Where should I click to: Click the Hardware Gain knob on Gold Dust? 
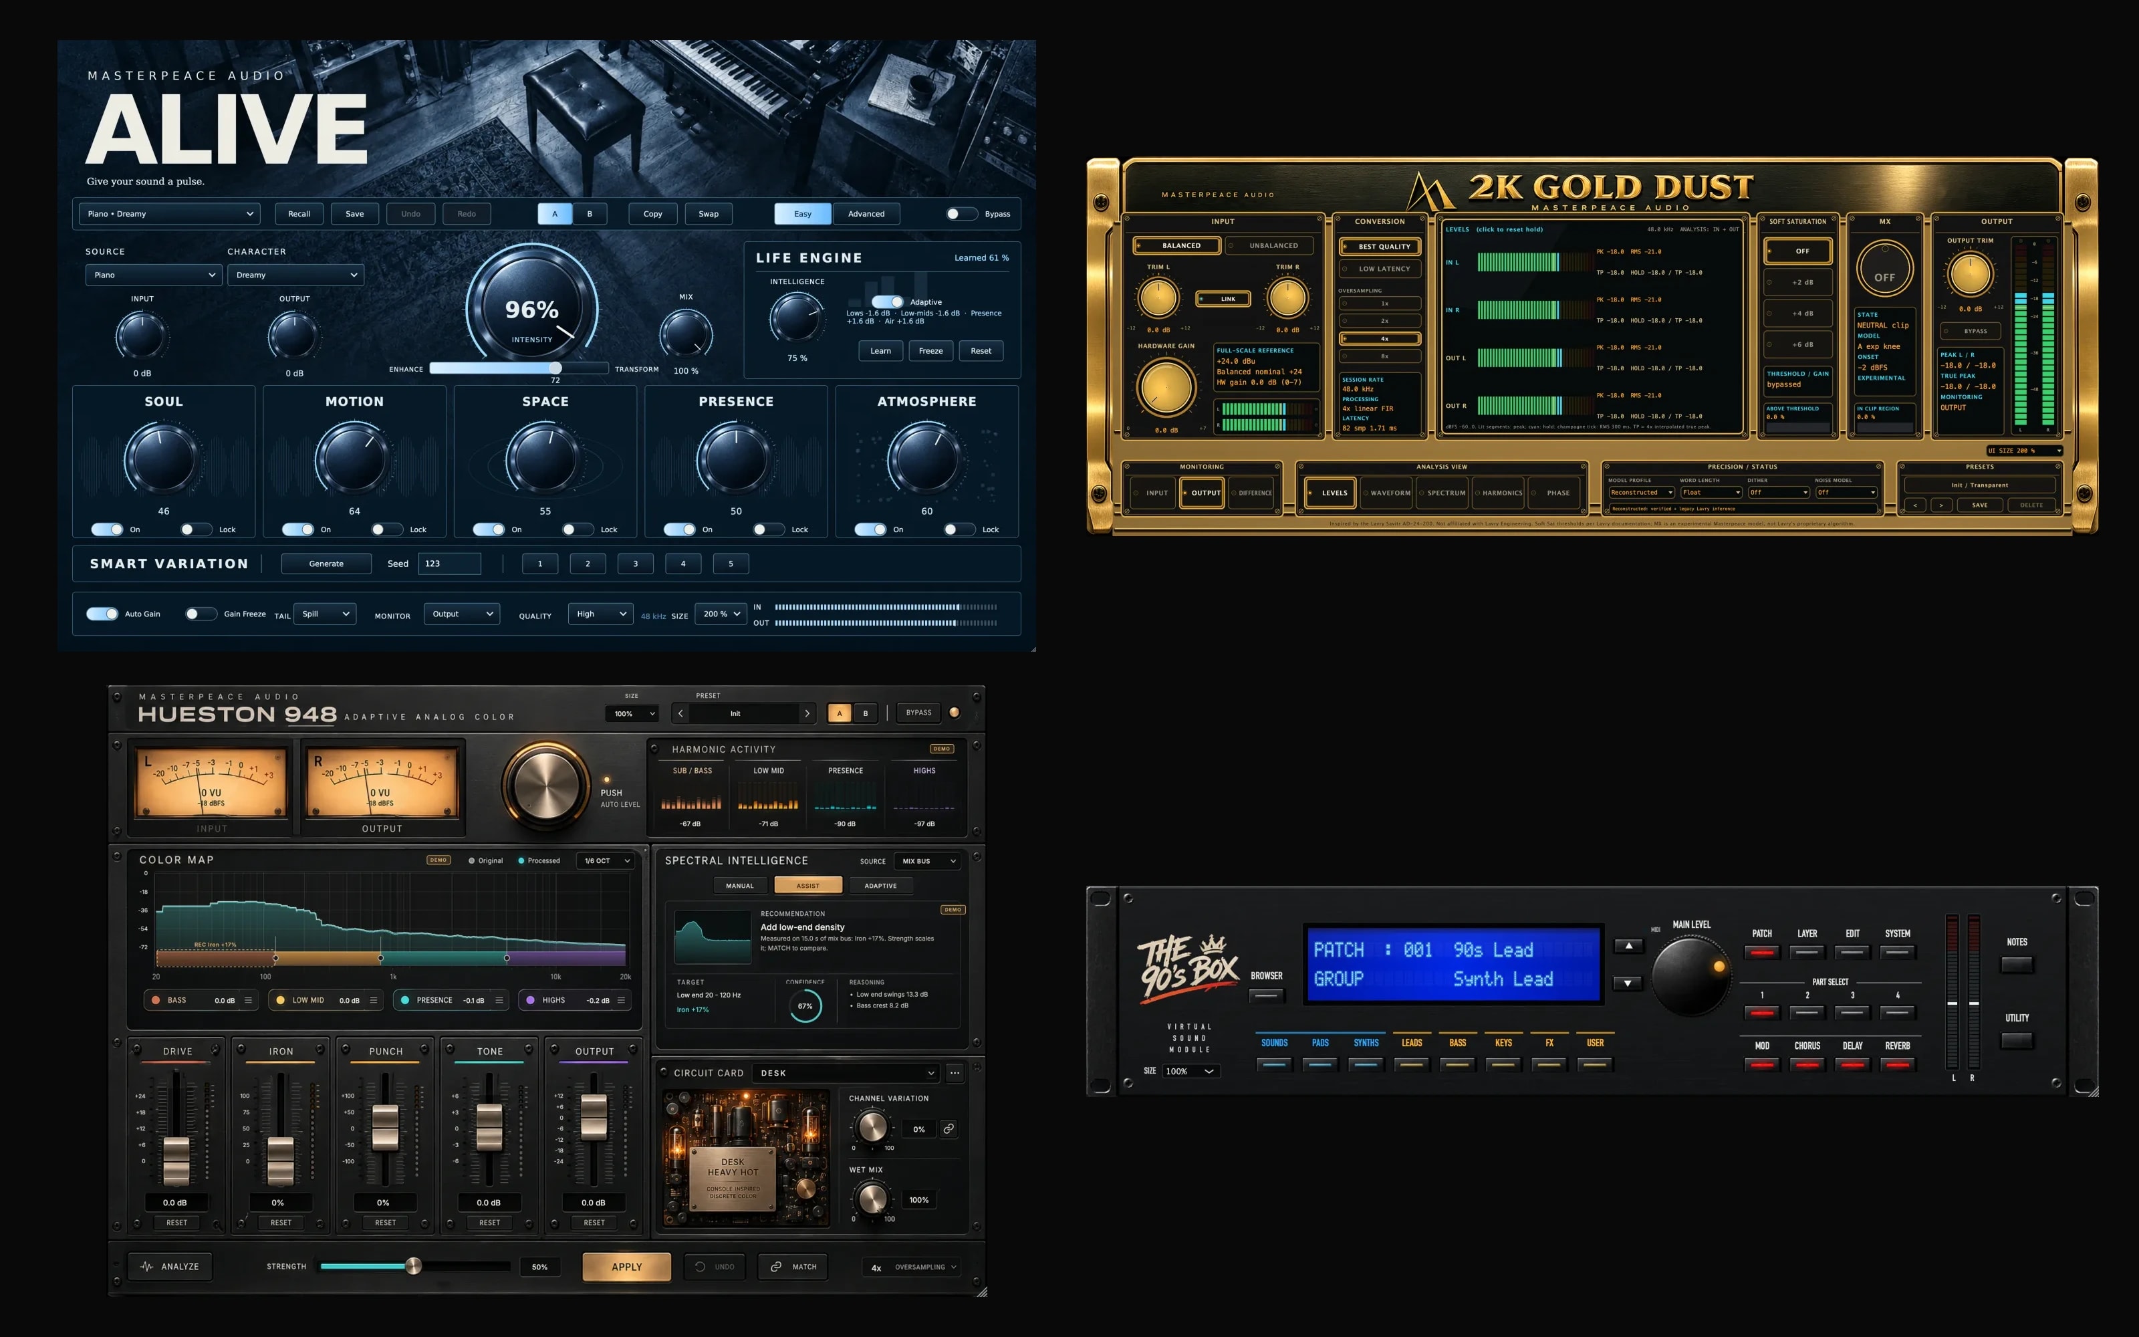coord(1166,387)
